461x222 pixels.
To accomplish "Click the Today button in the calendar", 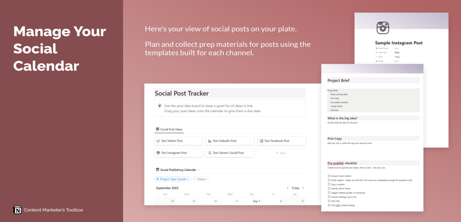I will click(295, 188).
